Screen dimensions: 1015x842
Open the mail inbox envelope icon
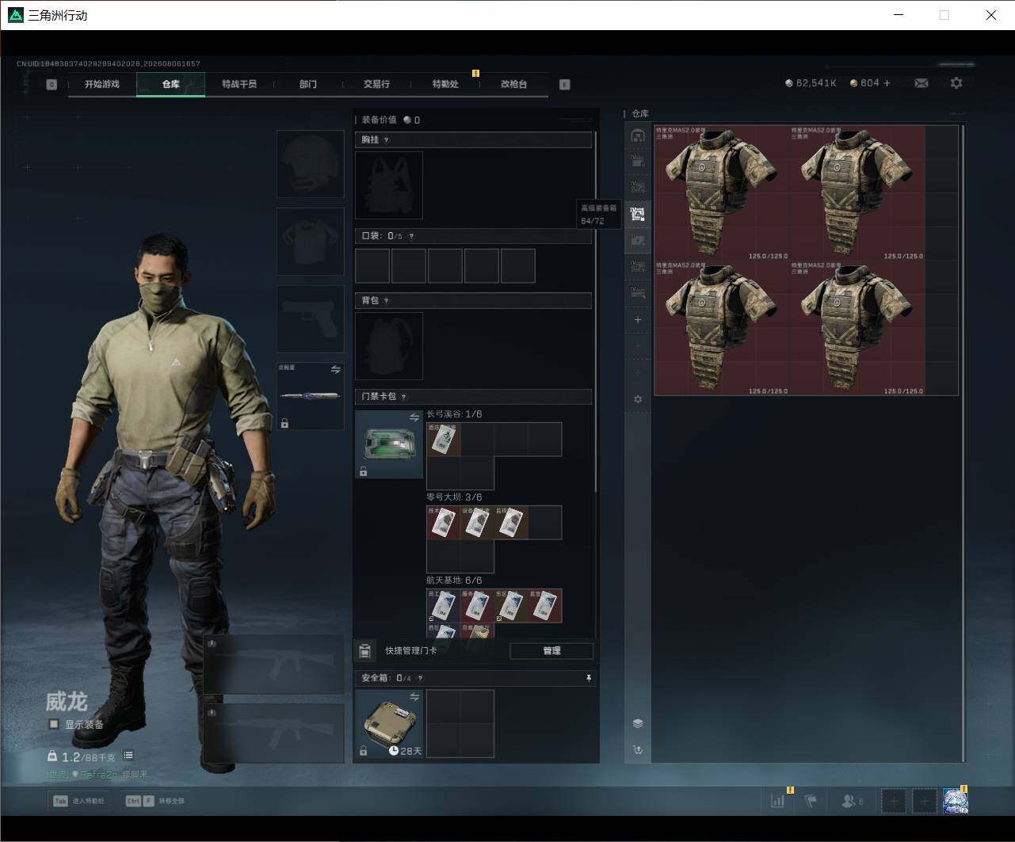921,83
